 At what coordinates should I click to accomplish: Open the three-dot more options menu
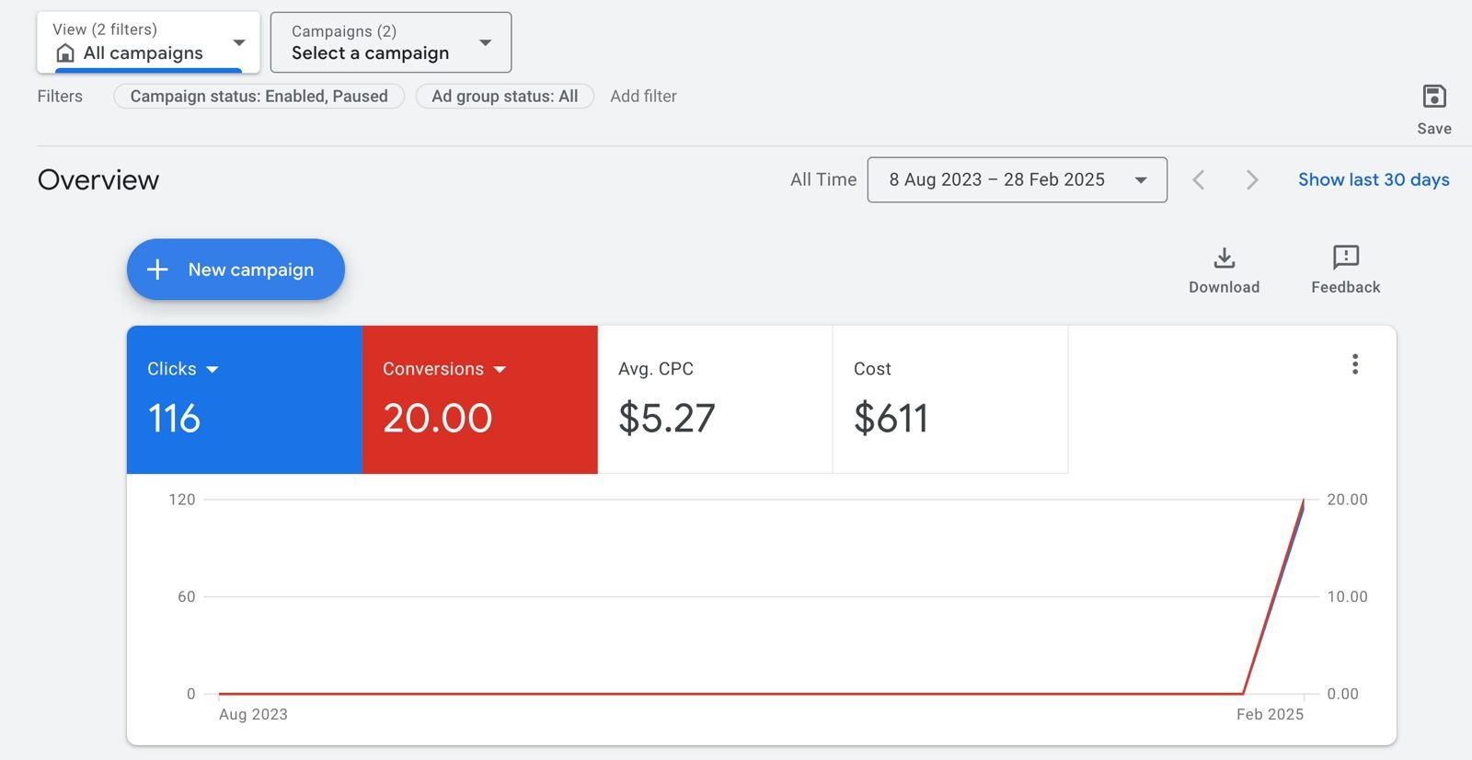pyautogui.click(x=1354, y=364)
